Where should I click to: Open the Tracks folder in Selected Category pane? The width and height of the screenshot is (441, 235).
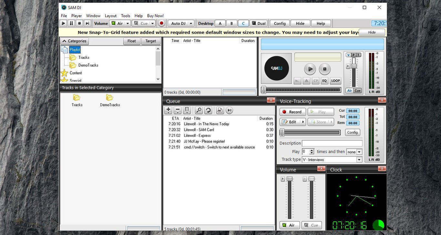(x=77, y=100)
